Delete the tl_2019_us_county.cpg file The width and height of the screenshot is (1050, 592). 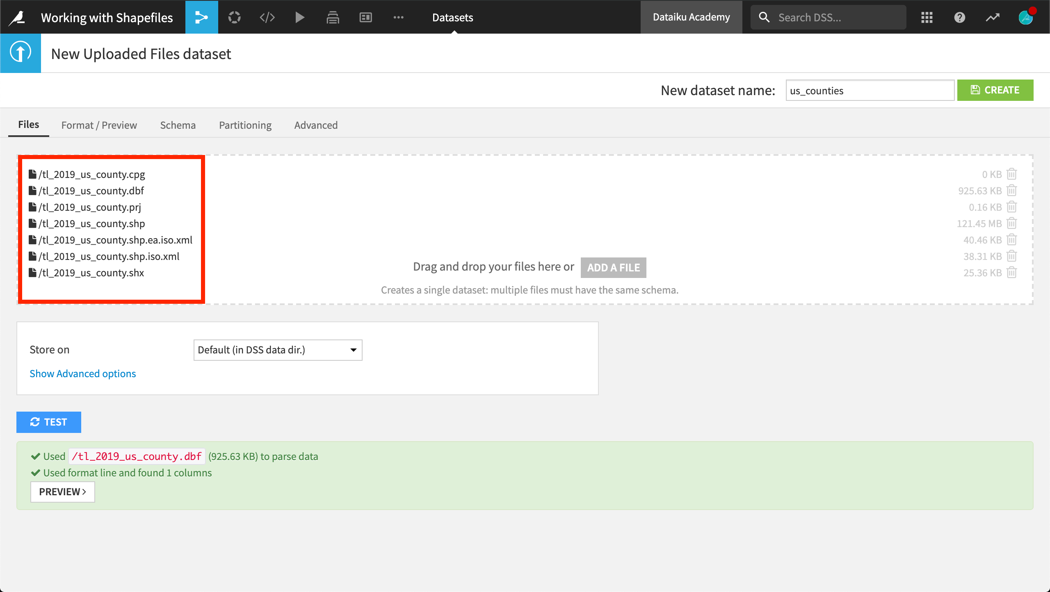pyautogui.click(x=1013, y=174)
